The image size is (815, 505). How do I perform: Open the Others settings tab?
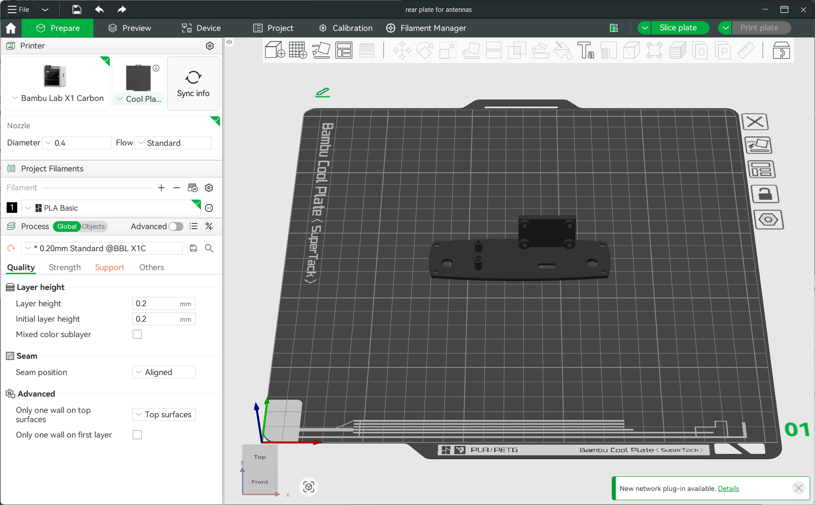pos(152,267)
